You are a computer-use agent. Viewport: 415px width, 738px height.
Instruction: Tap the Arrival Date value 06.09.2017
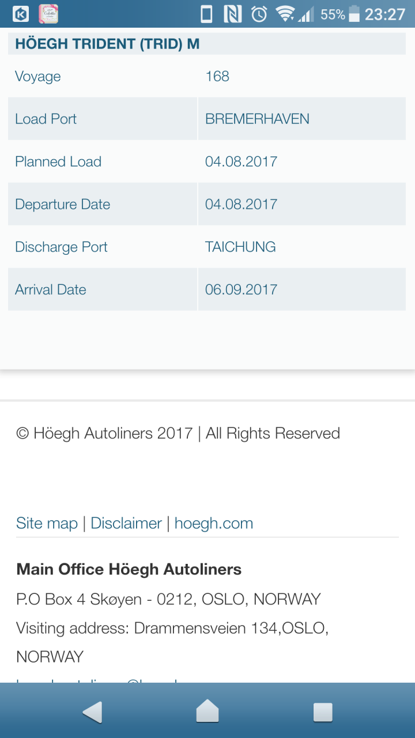[x=241, y=289]
